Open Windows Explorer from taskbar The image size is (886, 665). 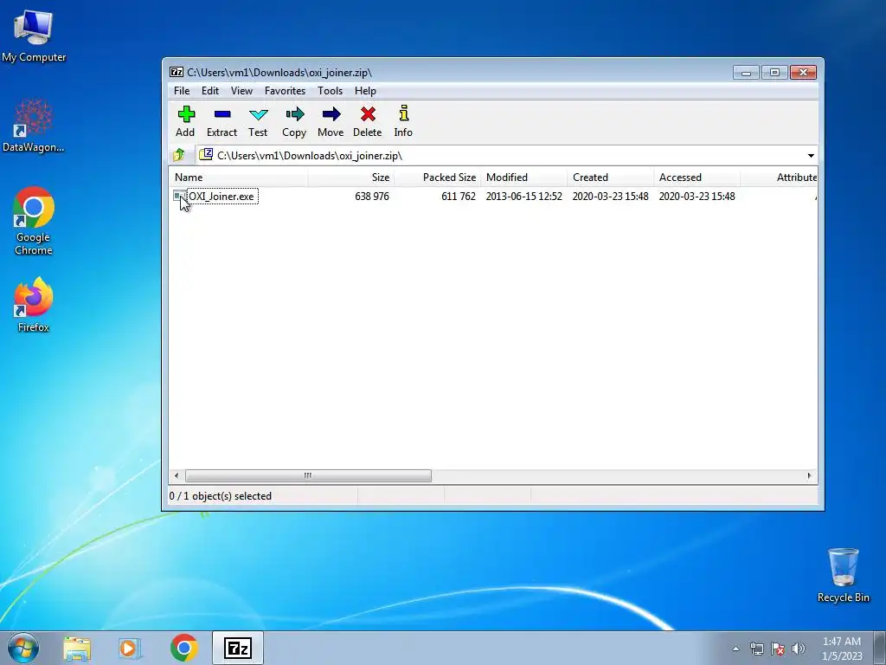coord(77,648)
